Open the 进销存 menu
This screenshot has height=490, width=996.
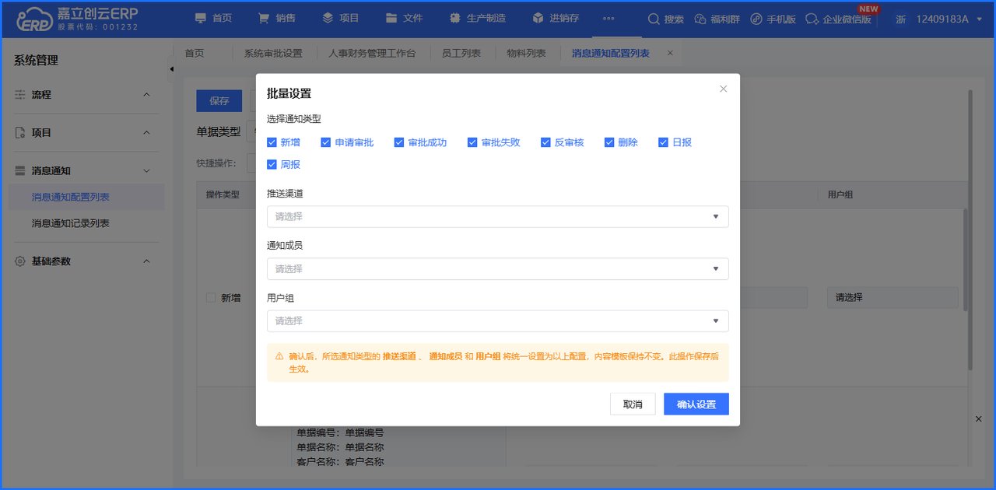(x=556, y=19)
